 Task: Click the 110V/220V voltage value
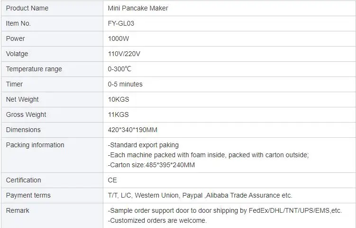[x=124, y=54]
